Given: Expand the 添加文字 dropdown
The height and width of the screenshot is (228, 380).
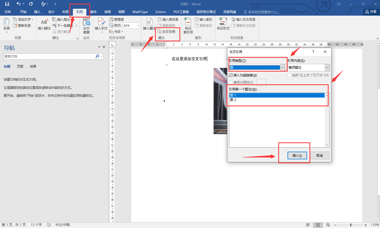Looking at the screenshot, I should tap(33, 20).
